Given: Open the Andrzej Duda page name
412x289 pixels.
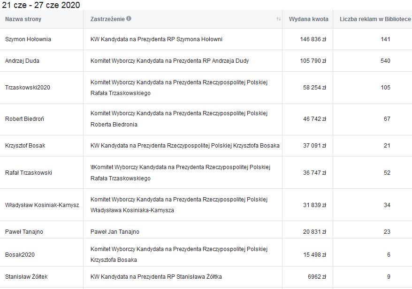Looking at the screenshot, I should [x=22, y=61].
